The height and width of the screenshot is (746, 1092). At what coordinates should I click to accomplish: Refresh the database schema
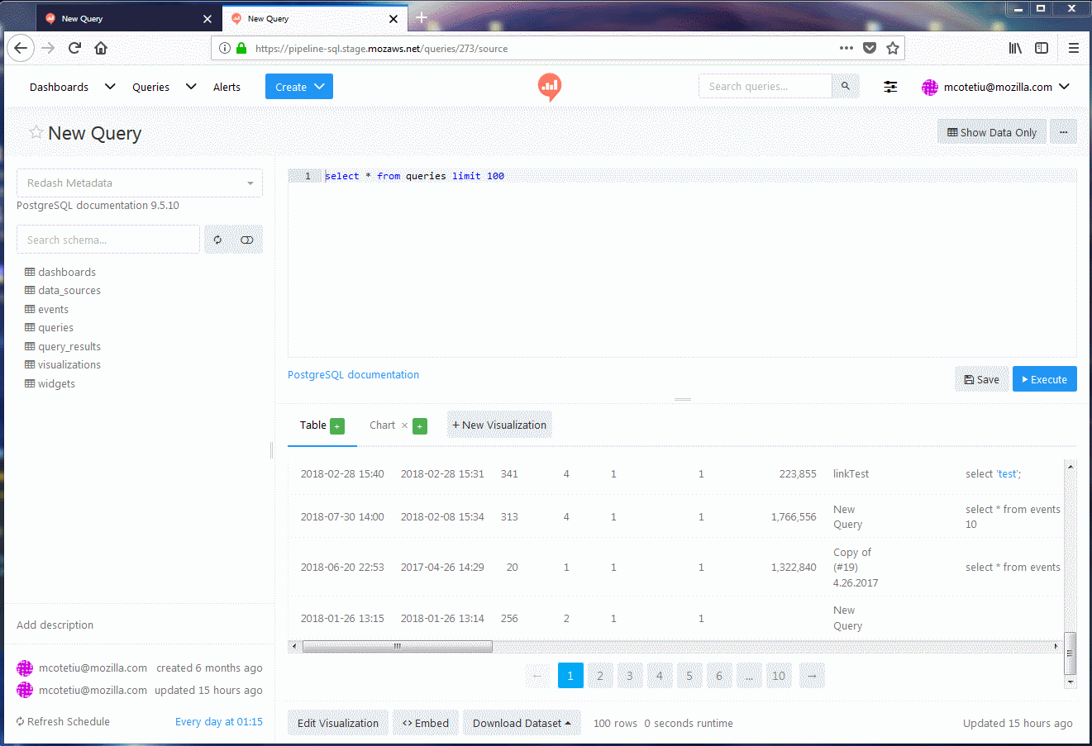(217, 239)
